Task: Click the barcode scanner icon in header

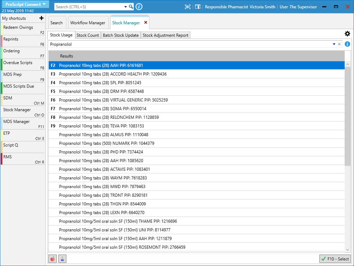Action: [188, 7]
